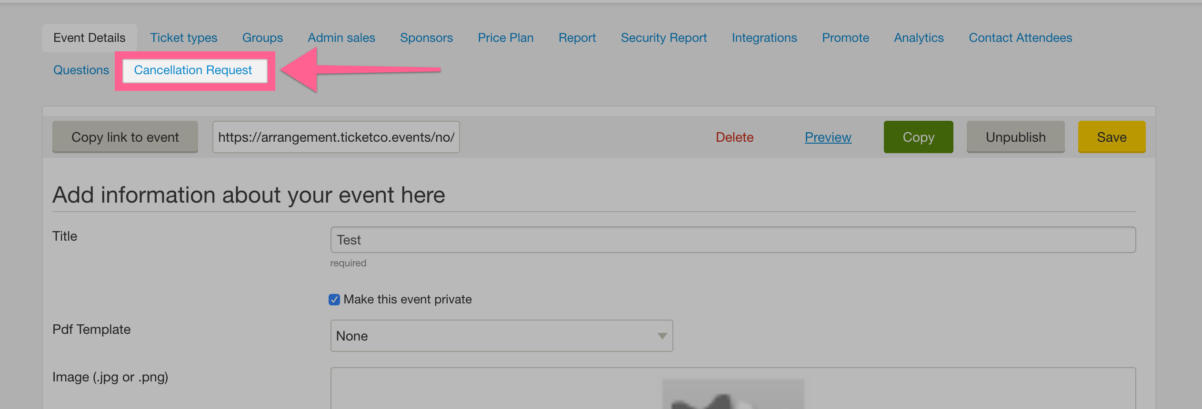This screenshot has width=1202, height=409.
Task: Go to Contact Attendees tab
Action: [1021, 38]
